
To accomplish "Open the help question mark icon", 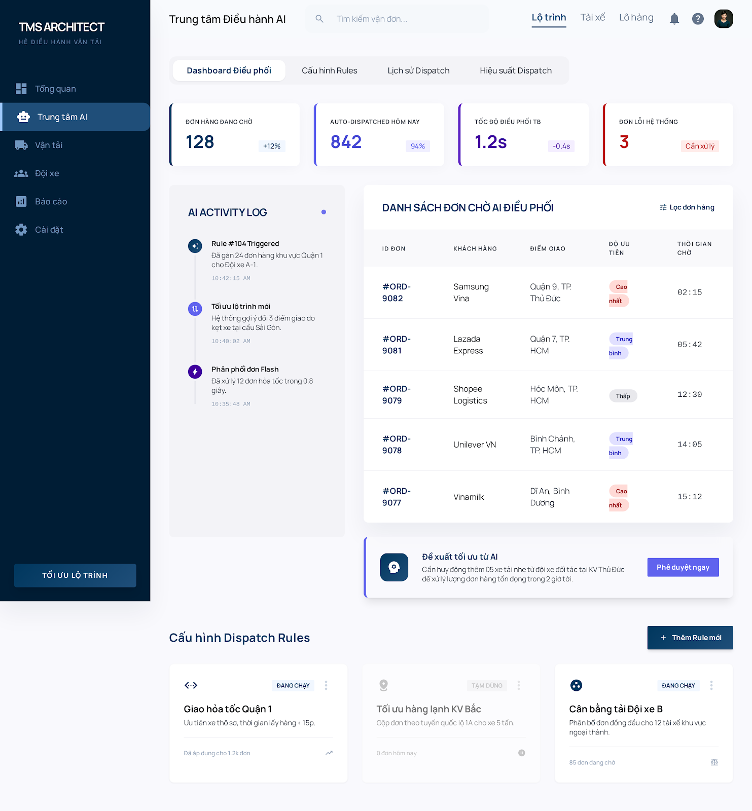I will point(698,19).
